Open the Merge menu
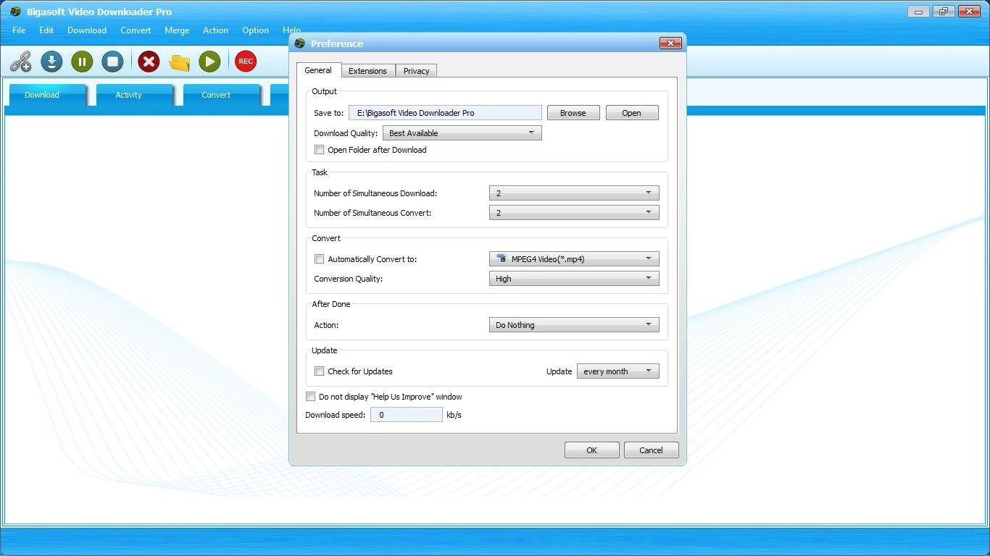 pos(177,30)
